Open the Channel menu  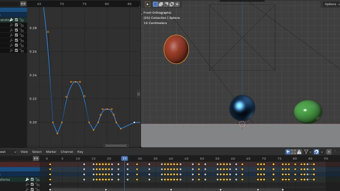point(67,152)
